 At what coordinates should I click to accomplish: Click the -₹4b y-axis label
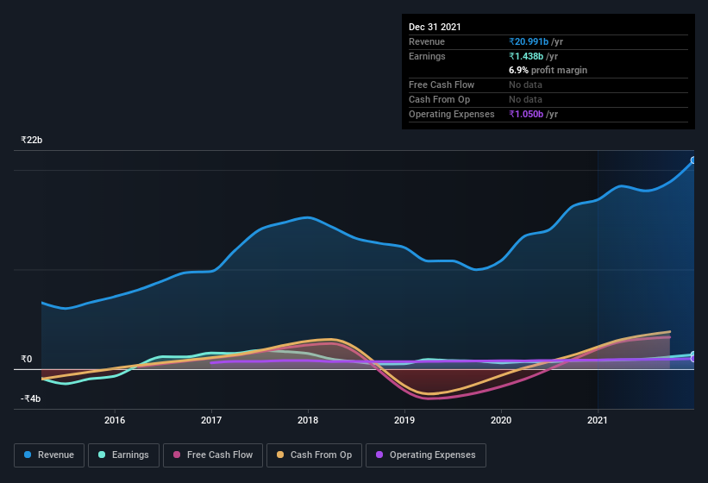(x=31, y=398)
